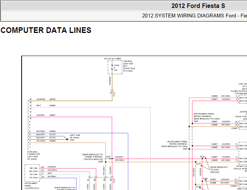247x190 pixels.
Task: Click the 'COMPUTER DATA LINES' heading
Action: coord(46,30)
